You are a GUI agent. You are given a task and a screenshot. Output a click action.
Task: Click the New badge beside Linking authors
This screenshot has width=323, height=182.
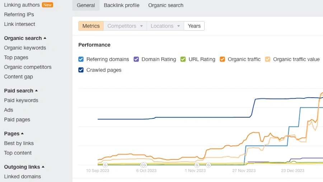pos(47,5)
